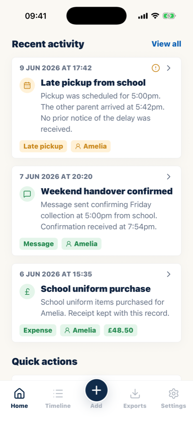
Task: Tap the Late pickup orange tag
Action: (43, 146)
